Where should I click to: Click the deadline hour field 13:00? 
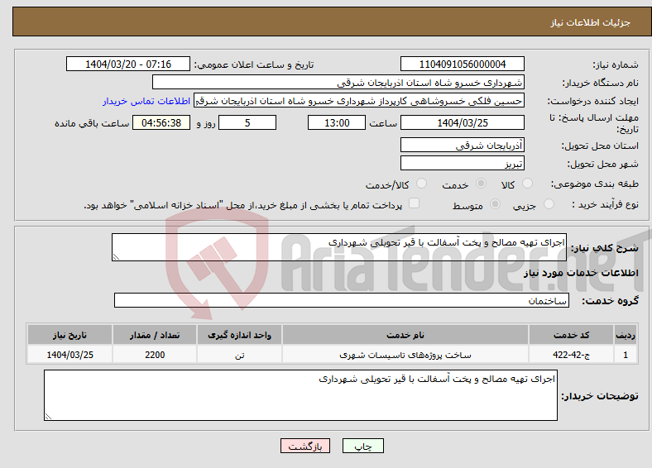337,122
